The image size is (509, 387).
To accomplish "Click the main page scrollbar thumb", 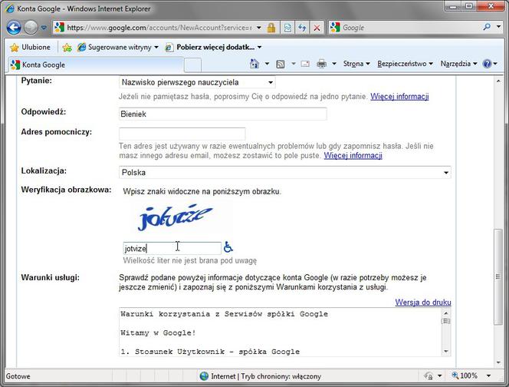I will coord(498,276).
